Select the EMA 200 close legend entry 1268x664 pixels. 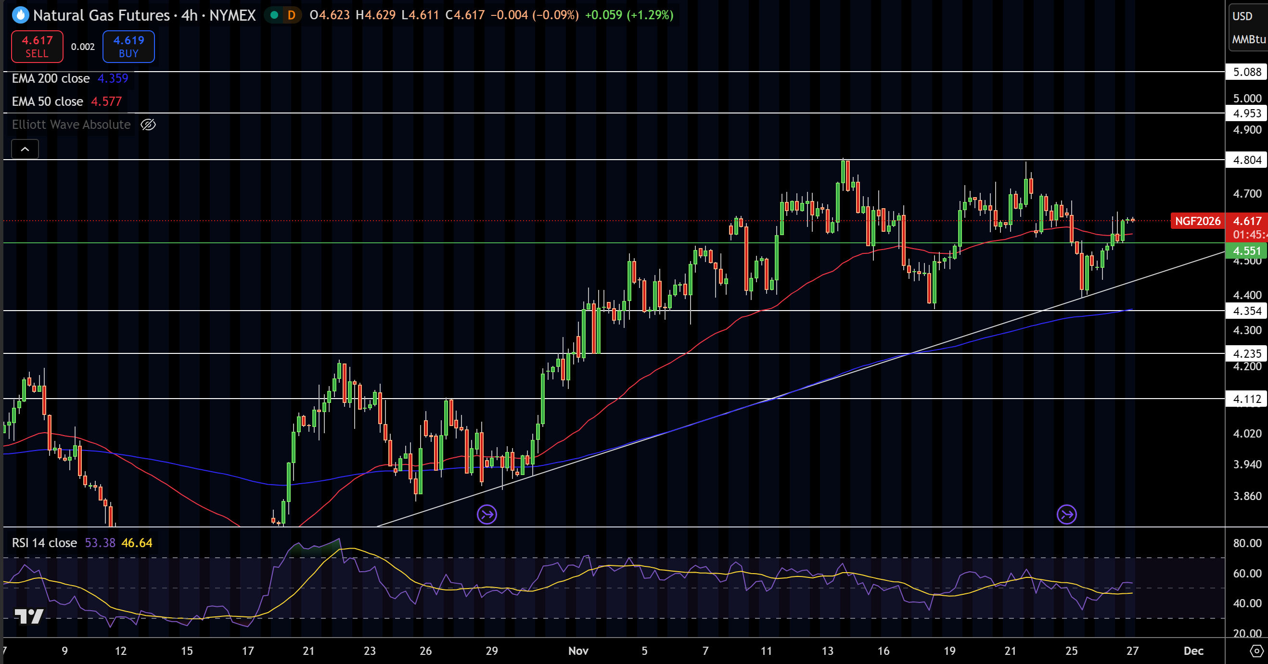pyautogui.click(x=50, y=78)
